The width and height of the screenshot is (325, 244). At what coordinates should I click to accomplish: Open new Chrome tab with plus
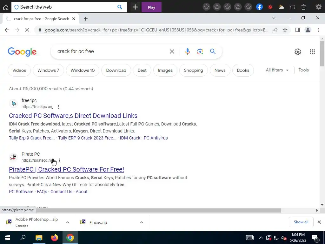(86, 19)
